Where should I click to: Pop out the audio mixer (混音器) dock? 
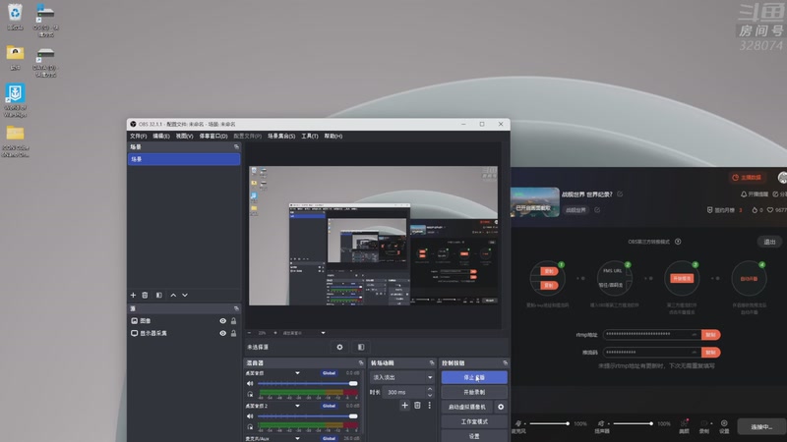point(361,362)
